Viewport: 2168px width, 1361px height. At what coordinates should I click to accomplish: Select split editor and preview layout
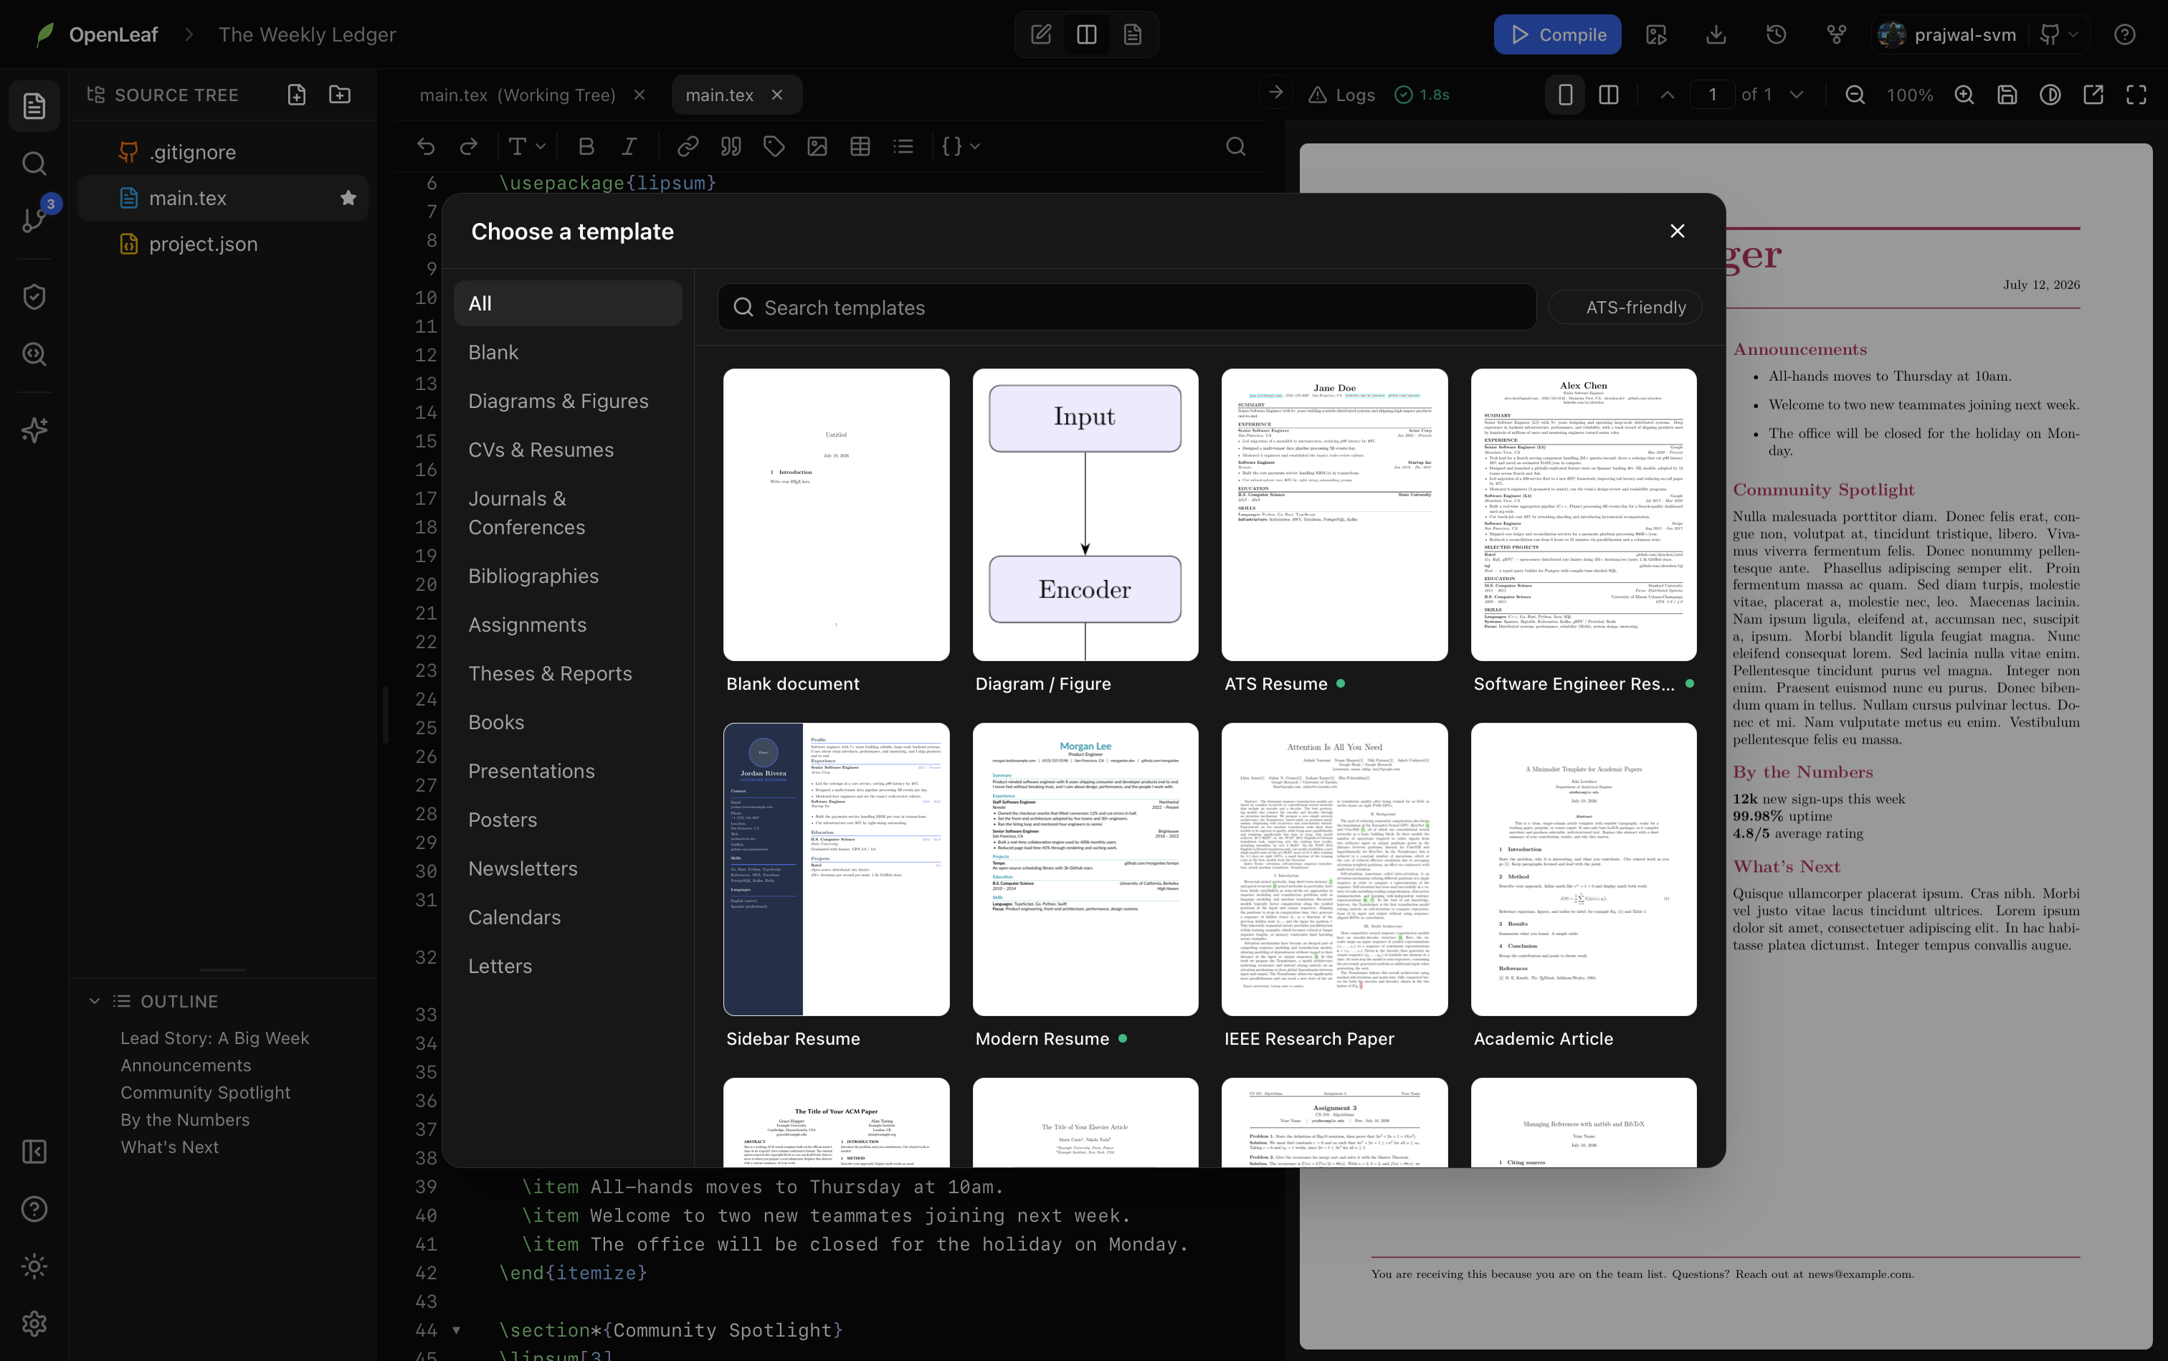1086,34
